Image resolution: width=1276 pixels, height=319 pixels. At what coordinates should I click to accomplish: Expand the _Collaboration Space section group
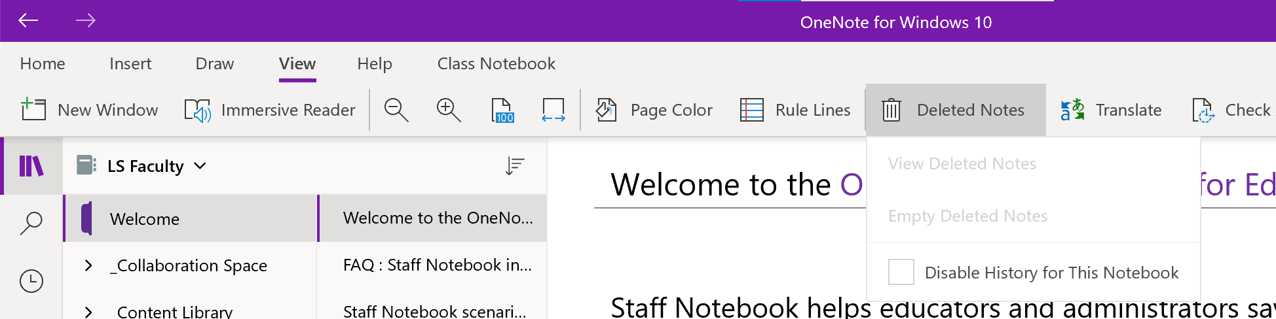click(88, 265)
